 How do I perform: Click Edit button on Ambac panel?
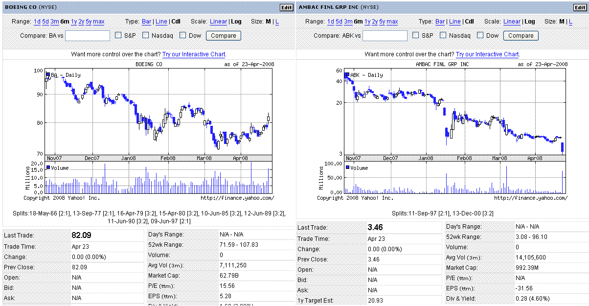coord(580,7)
